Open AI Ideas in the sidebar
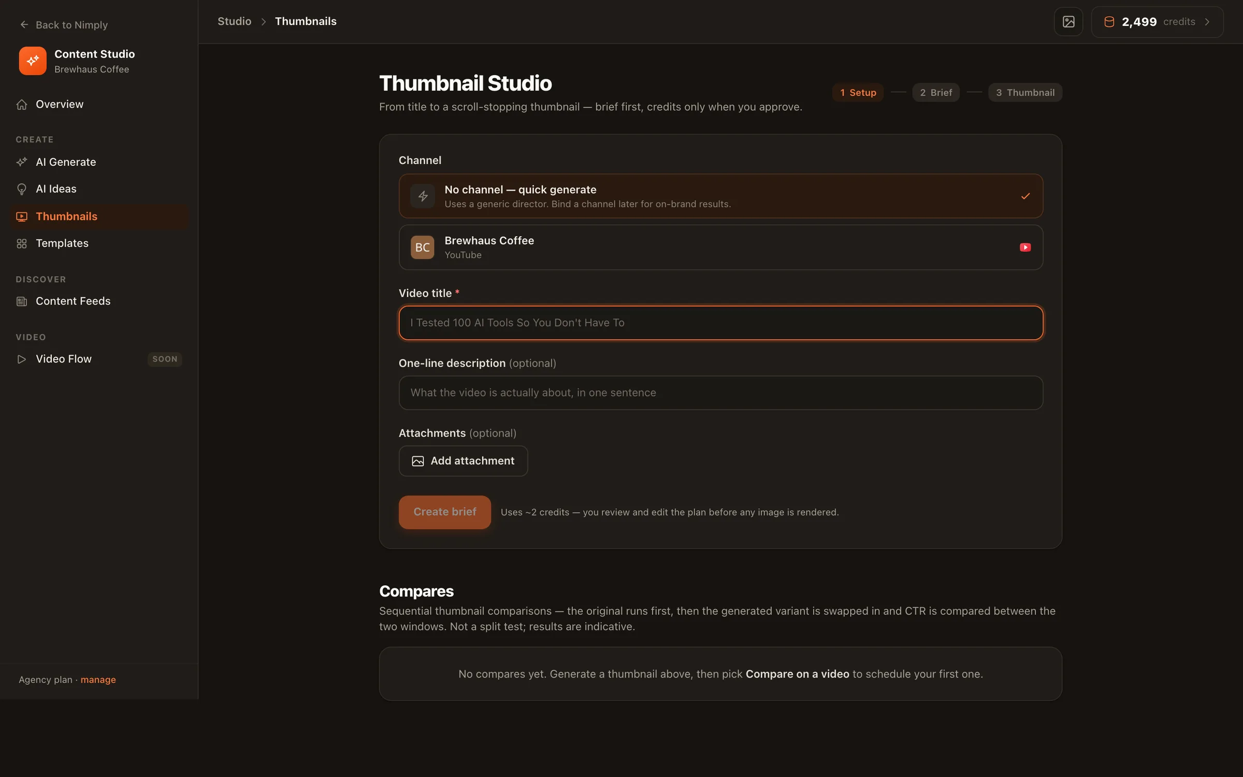The image size is (1243, 777). pyautogui.click(x=99, y=189)
